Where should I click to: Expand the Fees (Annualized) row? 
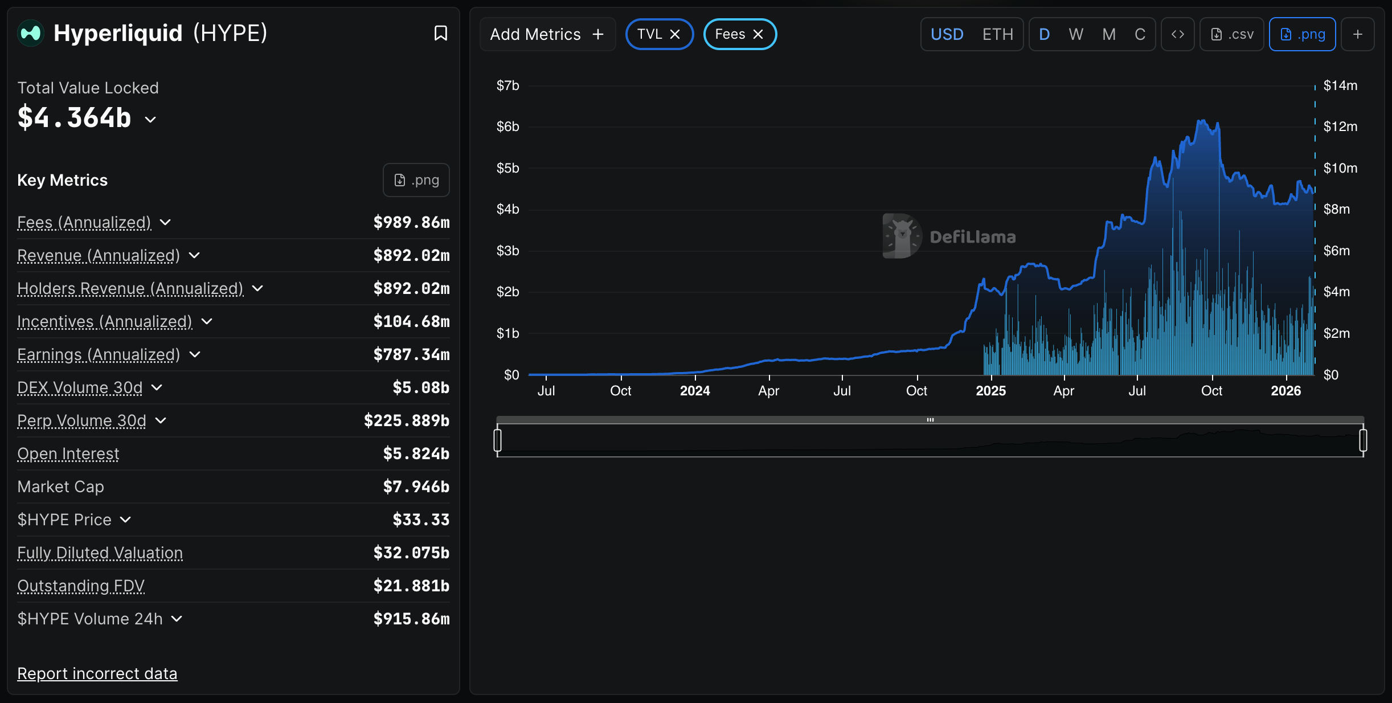165,222
